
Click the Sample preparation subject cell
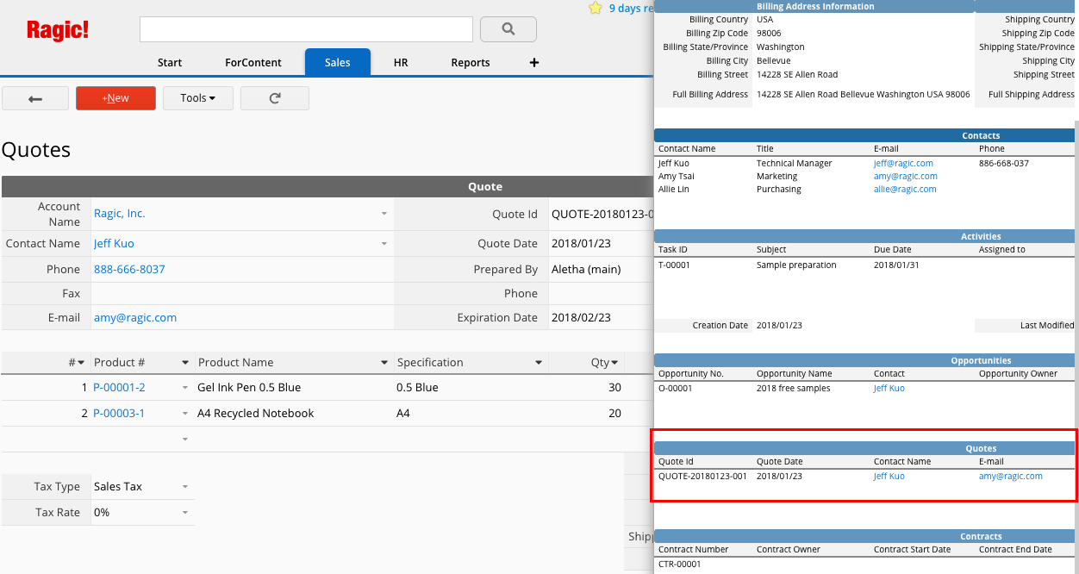[x=796, y=265]
